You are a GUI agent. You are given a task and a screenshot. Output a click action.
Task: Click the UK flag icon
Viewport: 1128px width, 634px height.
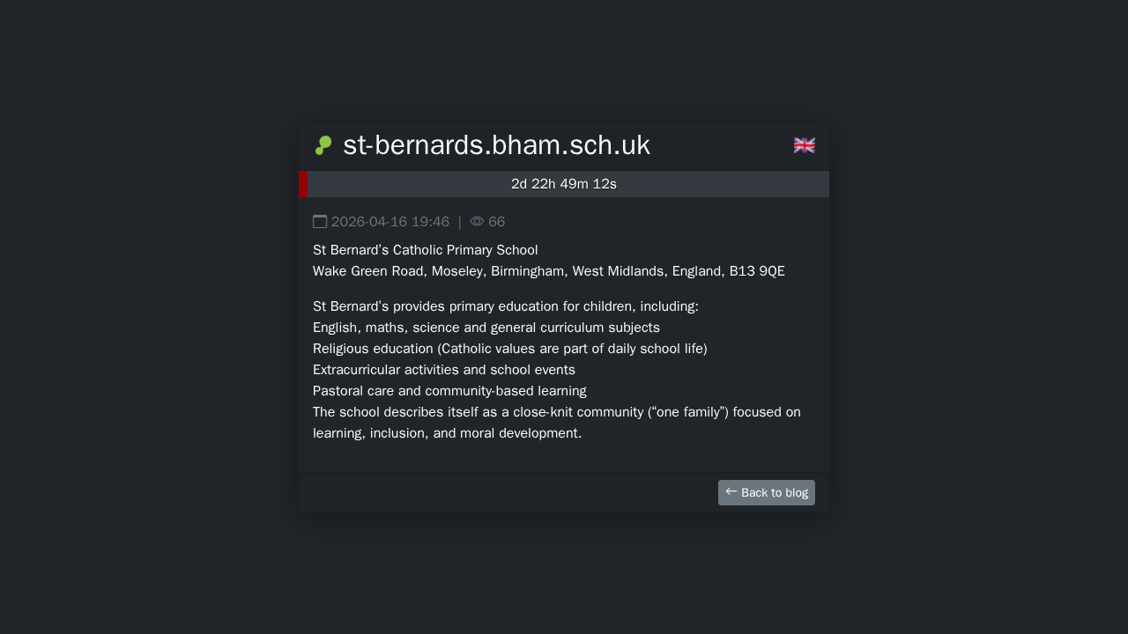(804, 145)
